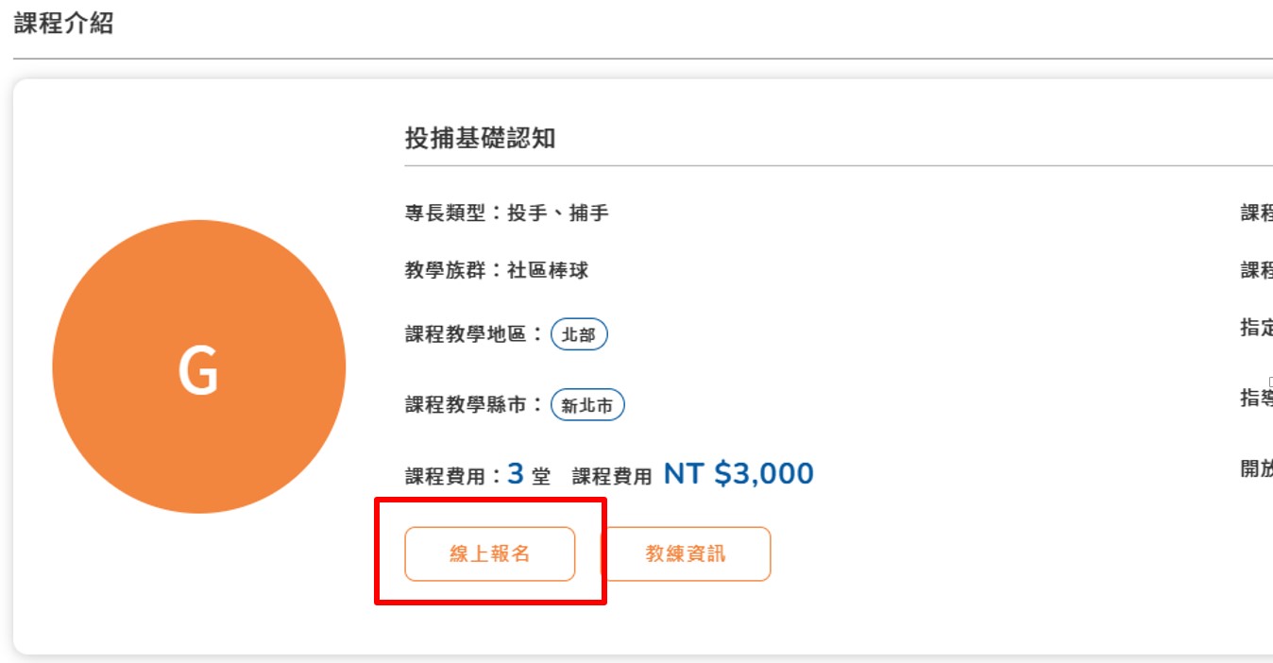Viewport: 1273px width, 663px height.
Task: Click the 課程教學地區 label
Action: [x=467, y=334]
